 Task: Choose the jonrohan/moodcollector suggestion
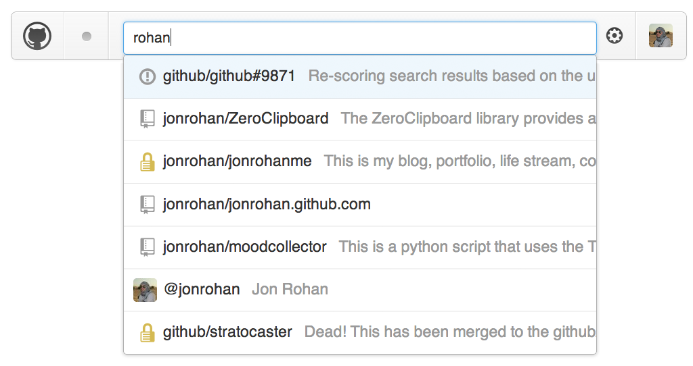pyautogui.click(x=360, y=248)
